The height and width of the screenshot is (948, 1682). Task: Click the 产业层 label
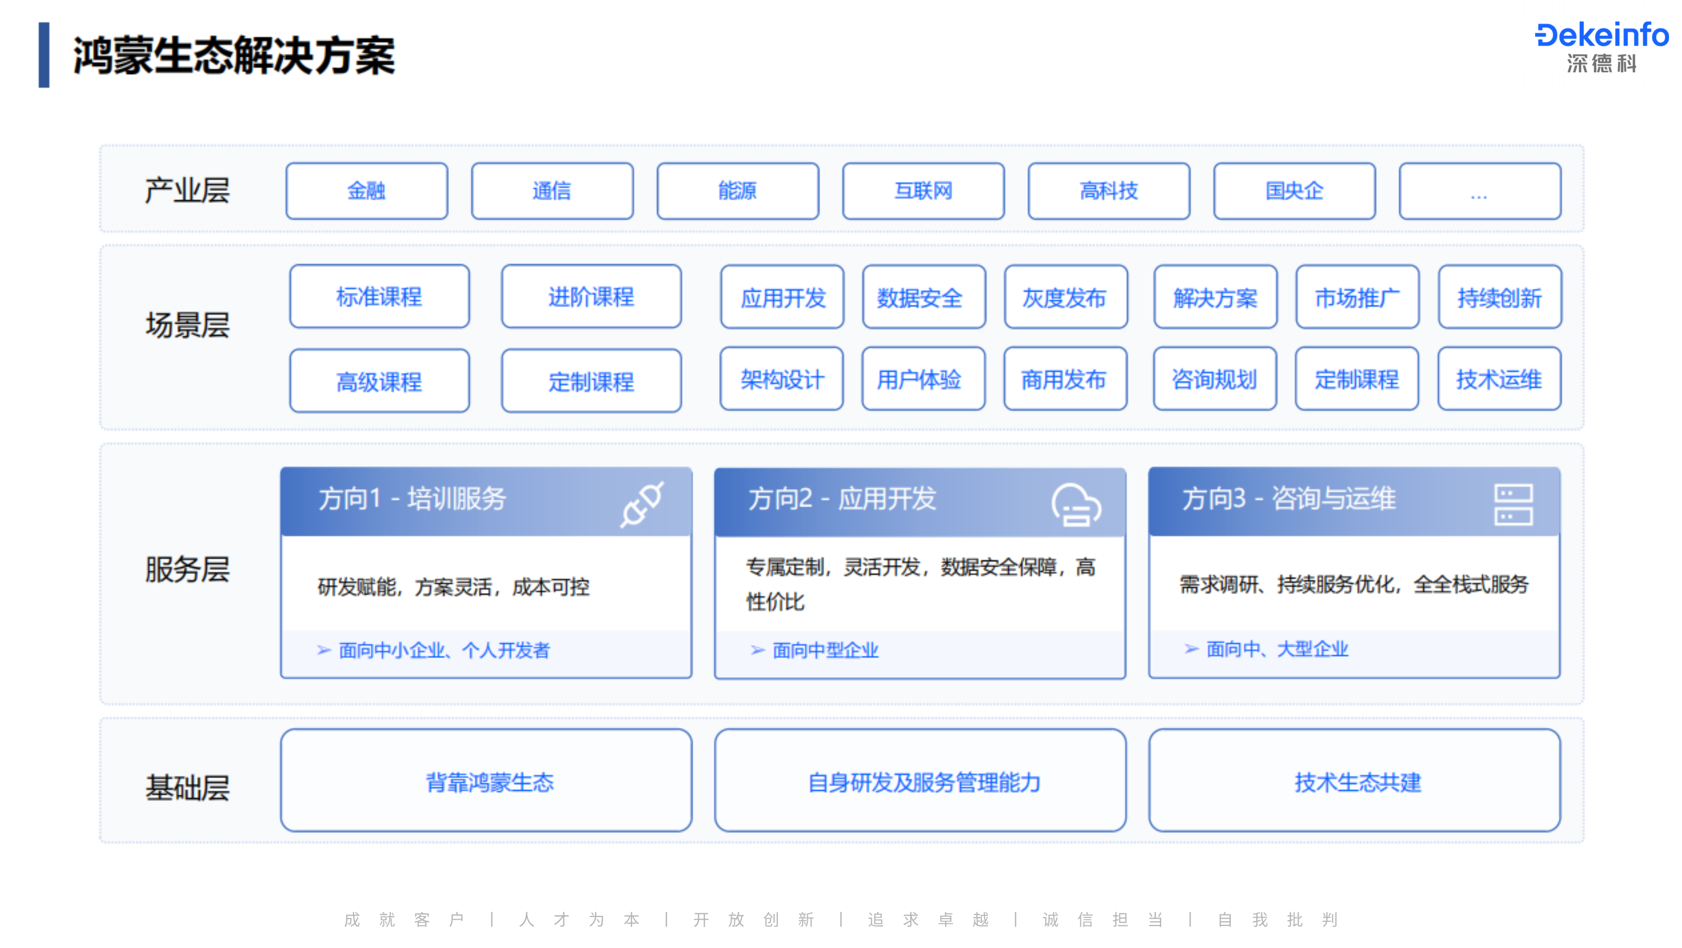(x=187, y=191)
